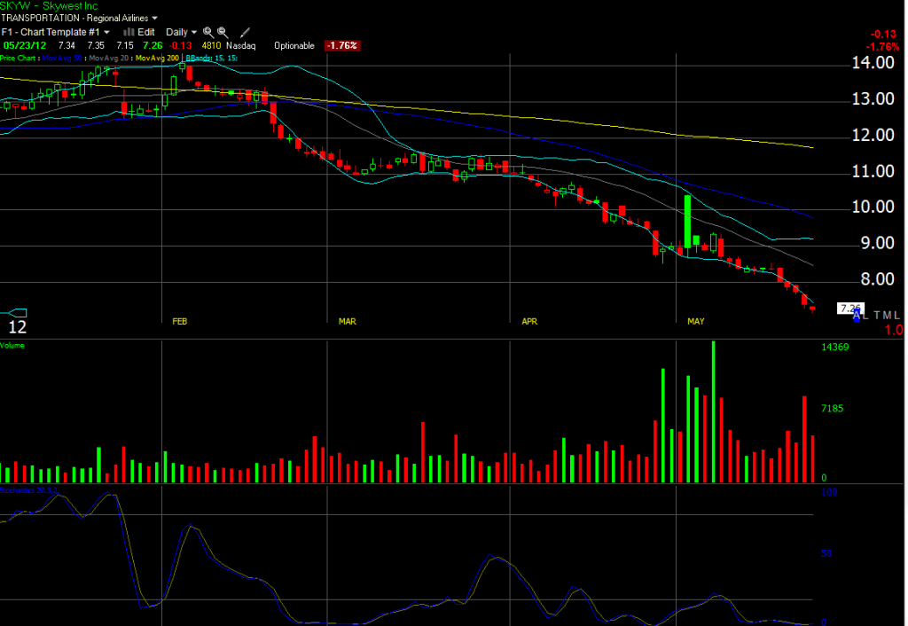The height and width of the screenshot is (626, 908).
Task: Toggle the M letter in the scale row
Action: [x=887, y=316]
